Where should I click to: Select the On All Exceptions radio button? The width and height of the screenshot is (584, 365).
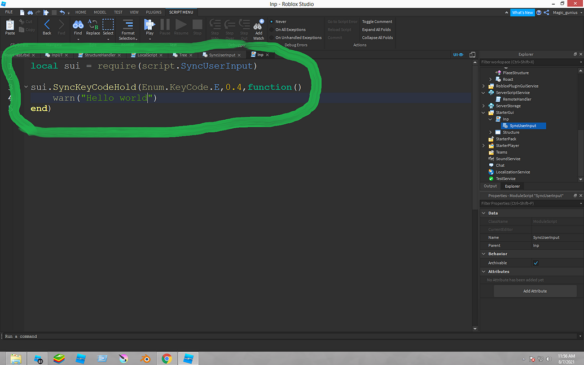point(273,29)
